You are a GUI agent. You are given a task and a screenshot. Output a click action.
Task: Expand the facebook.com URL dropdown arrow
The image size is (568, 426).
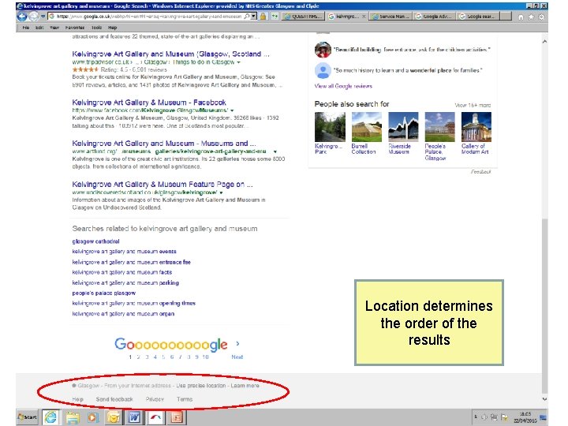point(232,110)
